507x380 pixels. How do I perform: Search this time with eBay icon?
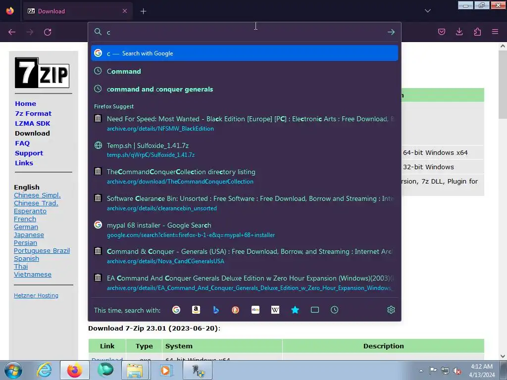pyautogui.click(x=255, y=310)
